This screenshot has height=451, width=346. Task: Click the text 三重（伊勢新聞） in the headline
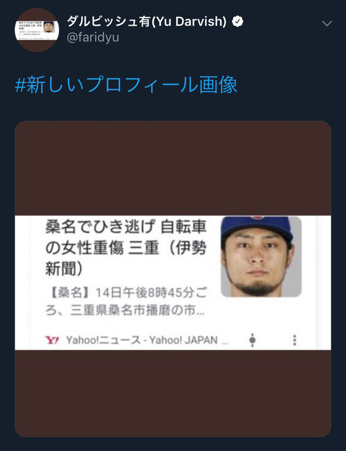[126, 258]
